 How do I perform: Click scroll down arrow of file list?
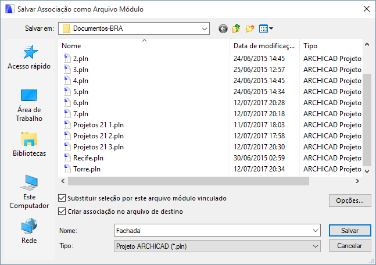(367, 171)
